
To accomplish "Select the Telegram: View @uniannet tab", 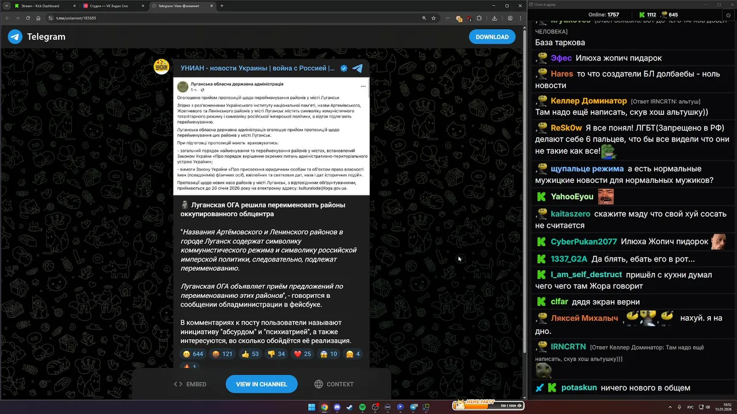I will point(181,6).
